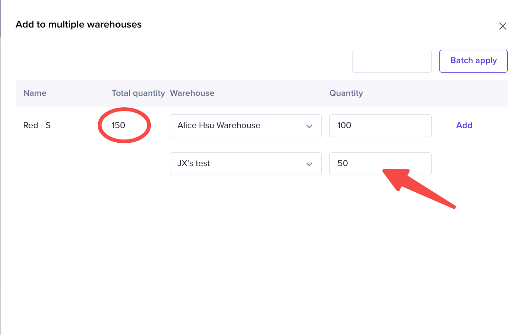Click the Quantity column header
Image resolution: width=521 pixels, height=335 pixels.
[x=346, y=93]
